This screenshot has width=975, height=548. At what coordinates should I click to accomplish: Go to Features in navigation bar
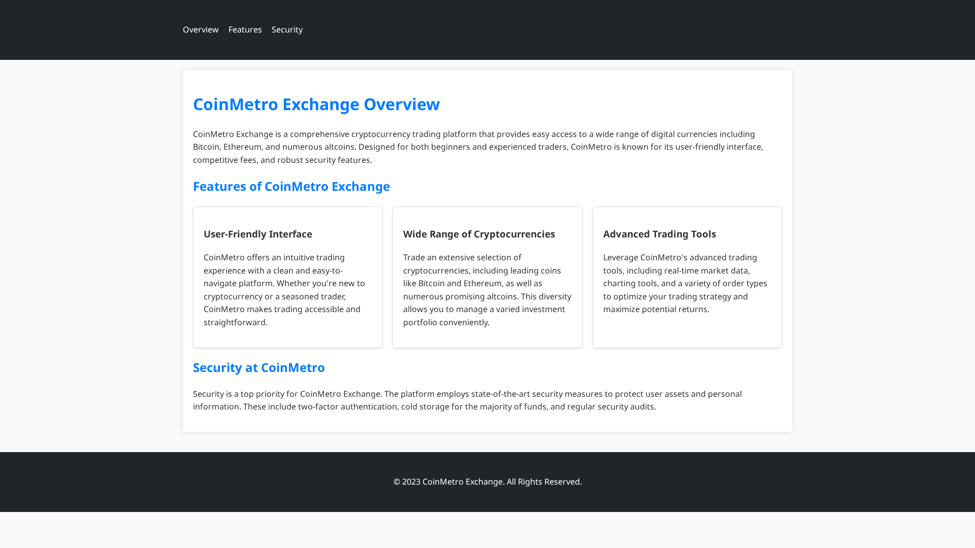coord(245,29)
